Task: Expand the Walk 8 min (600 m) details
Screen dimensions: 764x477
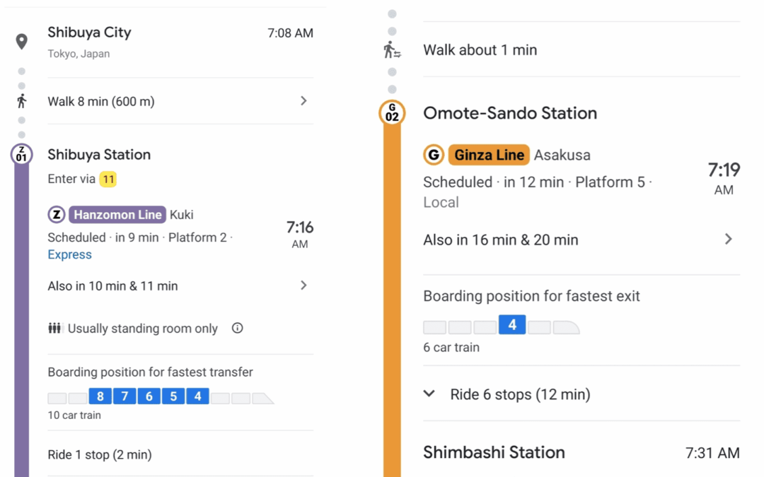Action: [x=180, y=101]
